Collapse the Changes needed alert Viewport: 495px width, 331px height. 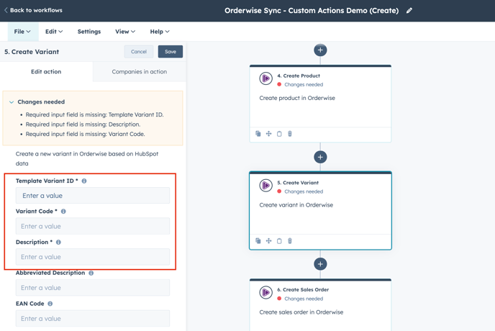point(12,102)
